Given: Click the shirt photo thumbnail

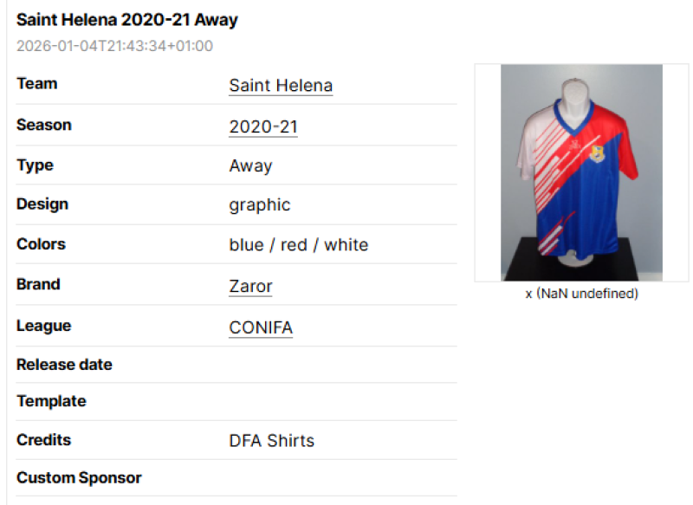Looking at the screenshot, I should coord(581,172).
